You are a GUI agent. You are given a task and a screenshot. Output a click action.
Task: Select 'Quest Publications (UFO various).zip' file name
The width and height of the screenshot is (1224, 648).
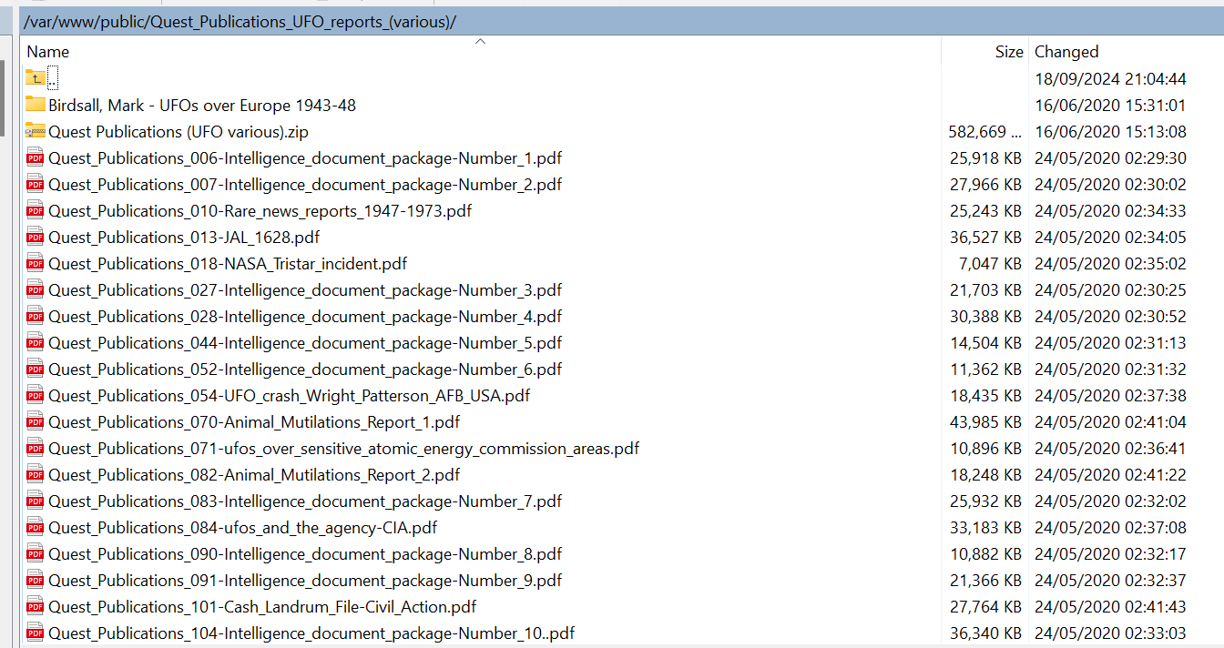tap(178, 132)
